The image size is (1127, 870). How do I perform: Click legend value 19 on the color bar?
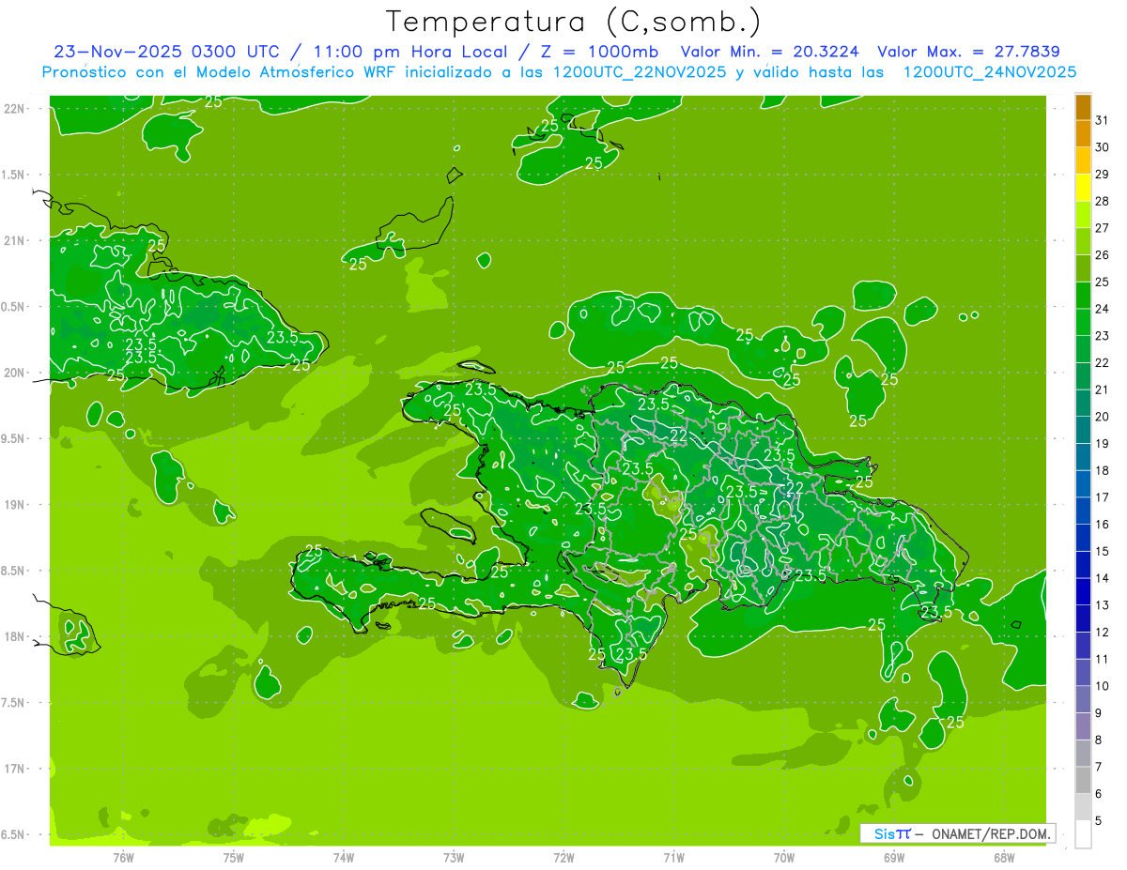tap(1103, 443)
